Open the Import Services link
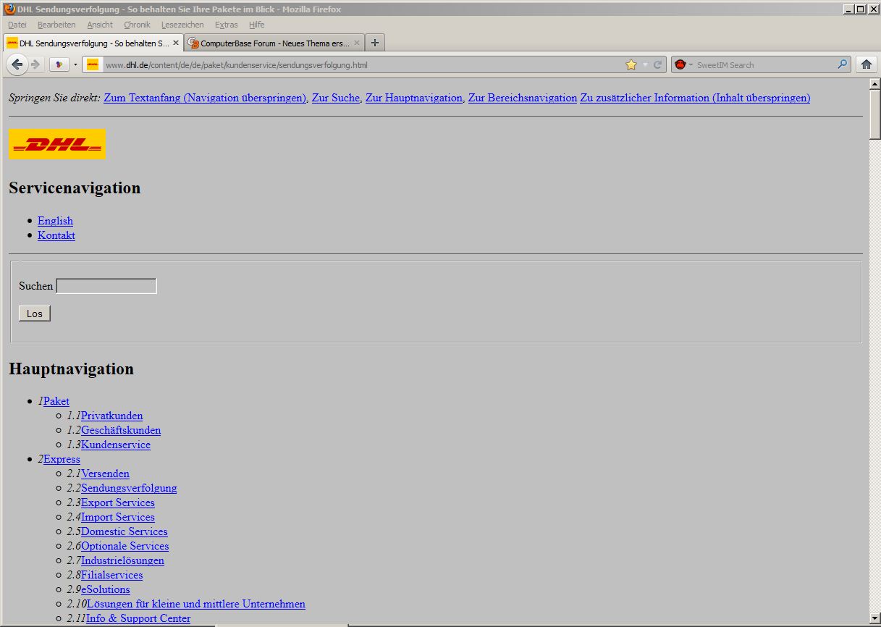This screenshot has width=881, height=627. click(118, 517)
